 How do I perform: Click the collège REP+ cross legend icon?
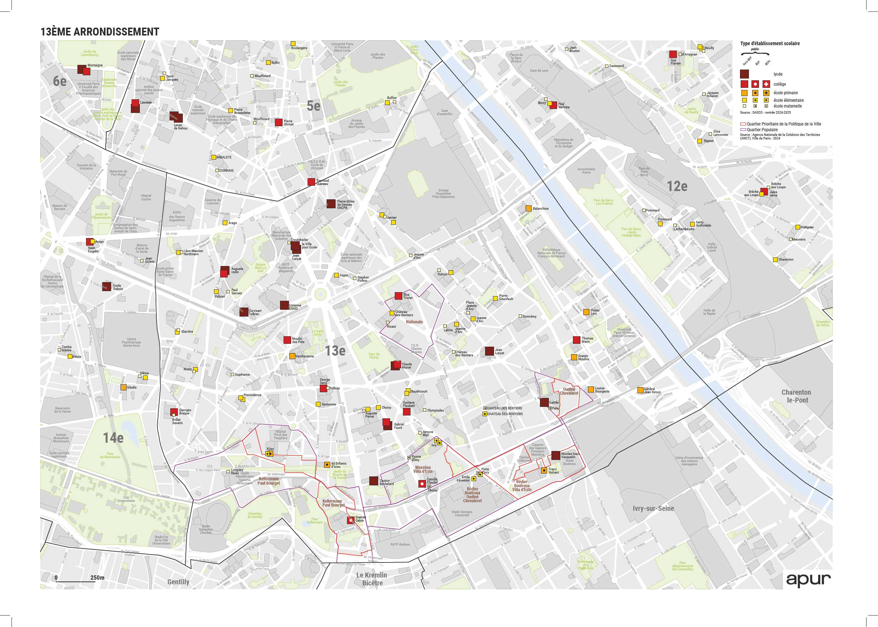pyautogui.click(x=766, y=84)
